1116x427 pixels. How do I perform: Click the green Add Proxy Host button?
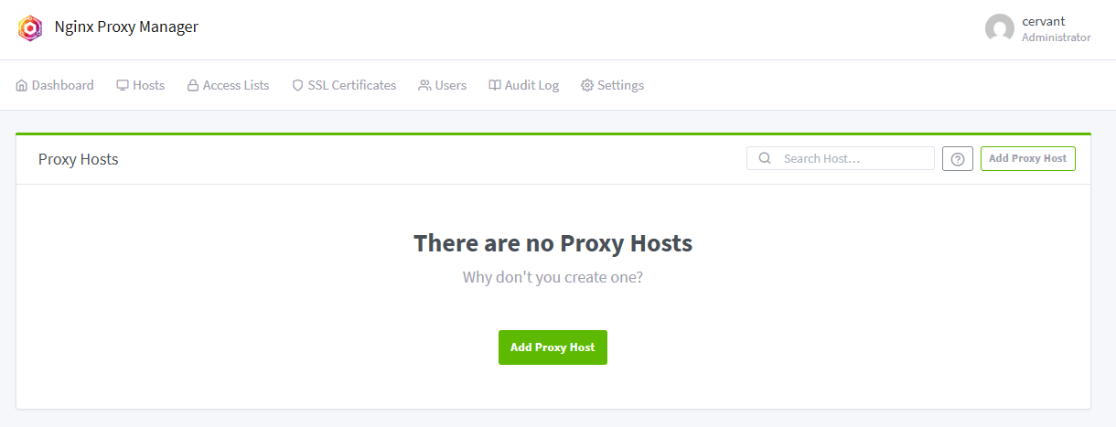(553, 347)
